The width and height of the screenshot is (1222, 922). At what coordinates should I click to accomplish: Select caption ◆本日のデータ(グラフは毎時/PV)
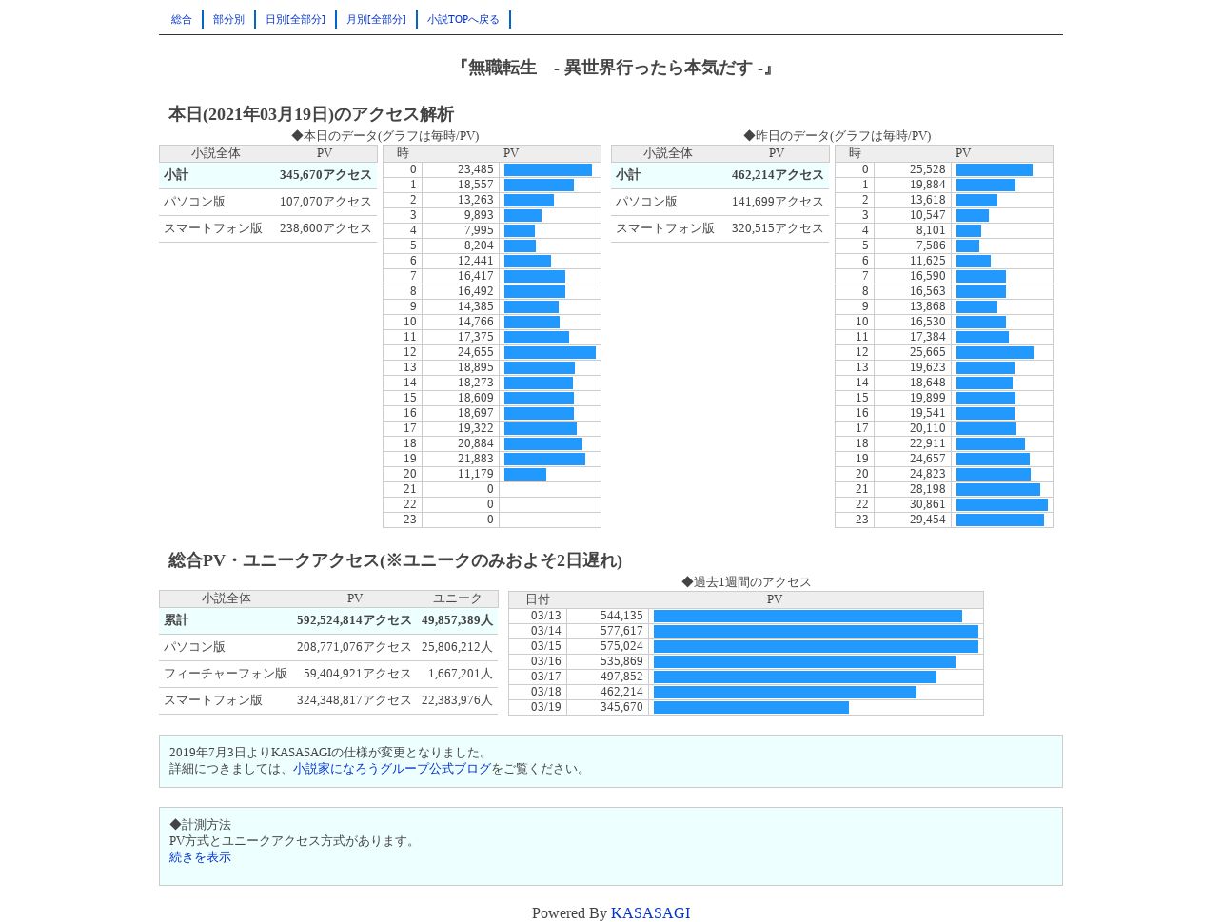pyautogui.click(x=385, y=136)
